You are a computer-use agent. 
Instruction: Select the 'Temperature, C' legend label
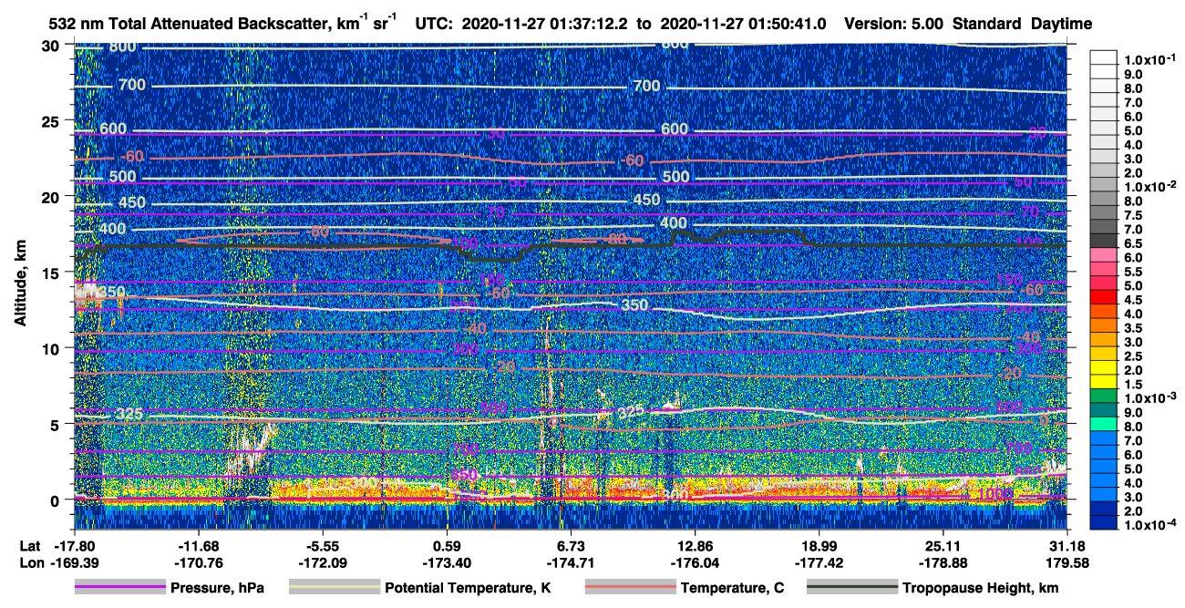(731, 589)
